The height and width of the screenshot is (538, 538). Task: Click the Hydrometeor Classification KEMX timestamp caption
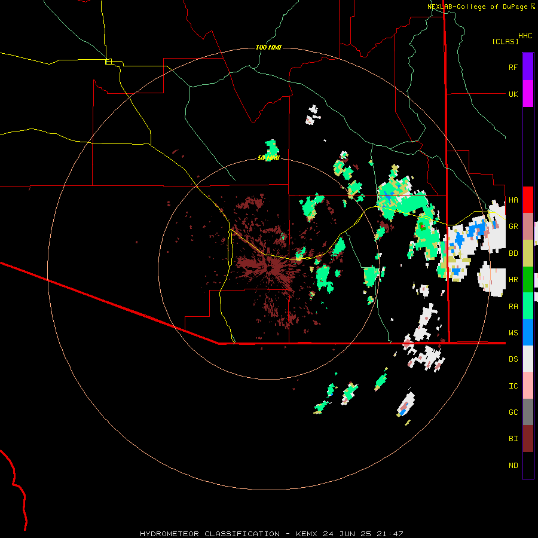point(271,534)
